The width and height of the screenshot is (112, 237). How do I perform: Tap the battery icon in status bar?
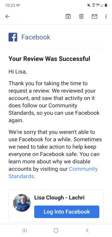[x=106, y=5]
